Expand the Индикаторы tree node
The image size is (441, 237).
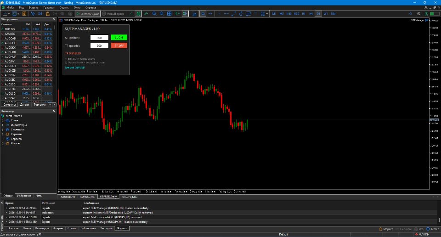(3, 125)
